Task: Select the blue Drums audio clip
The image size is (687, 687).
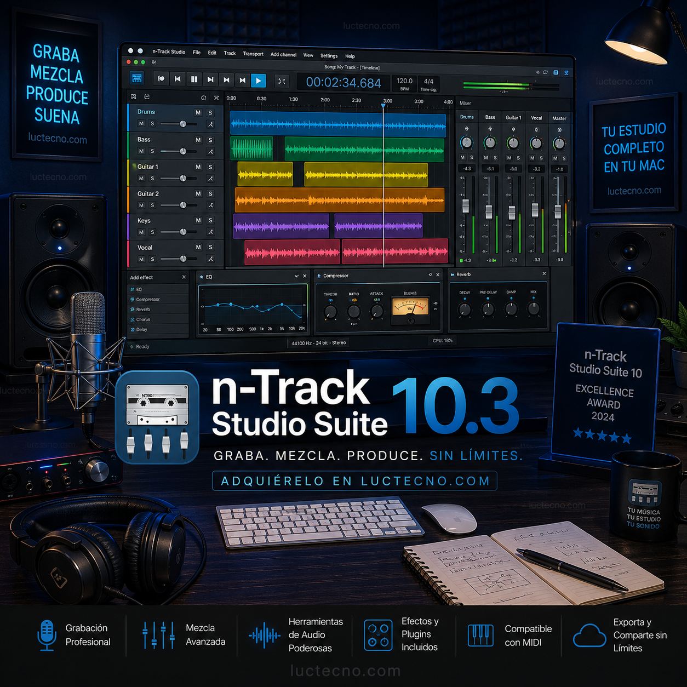Action: coord(338,124)
